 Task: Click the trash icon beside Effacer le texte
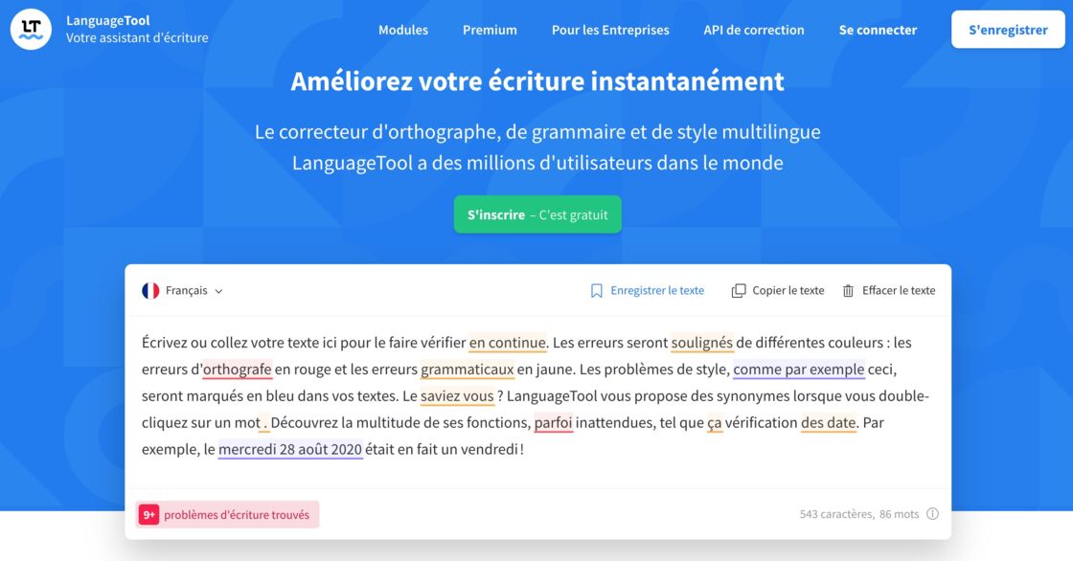(848, 291)
